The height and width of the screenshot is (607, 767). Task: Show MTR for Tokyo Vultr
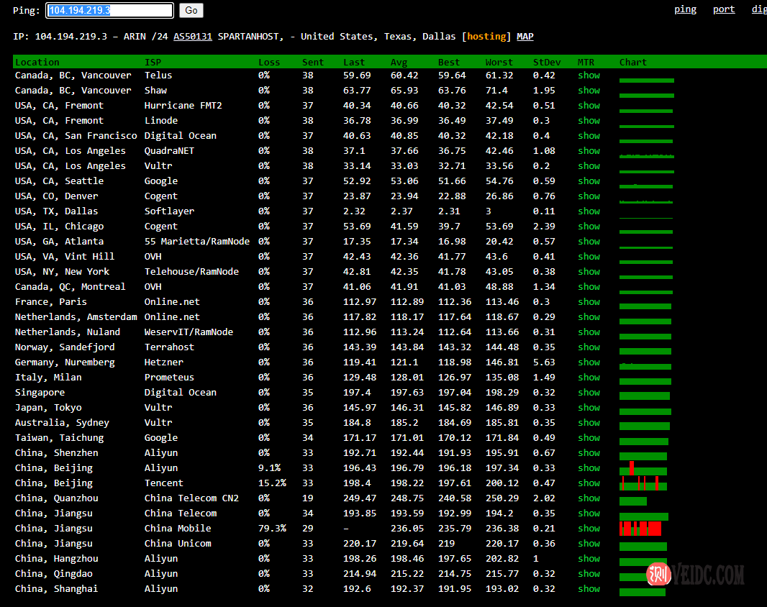[x=589, y=408]
